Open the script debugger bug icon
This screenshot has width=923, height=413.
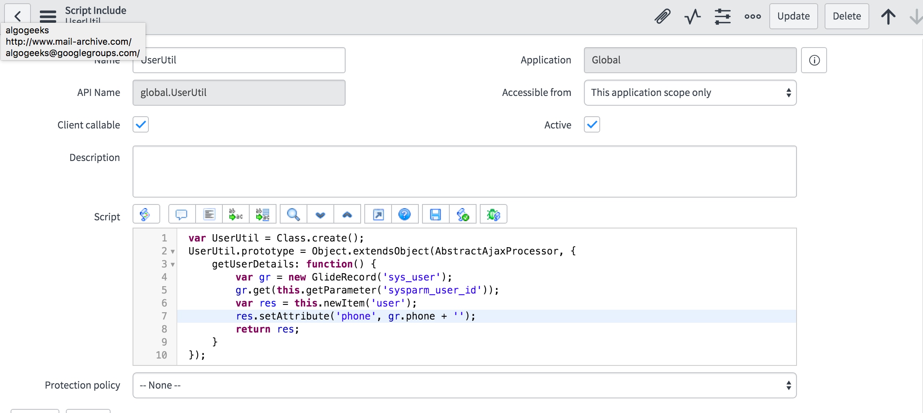click(x=493, y=214)
